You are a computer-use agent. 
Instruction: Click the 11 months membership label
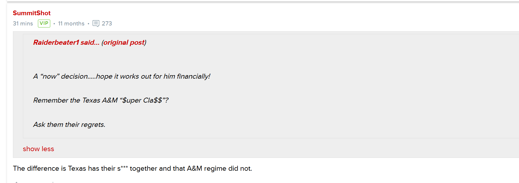click(x=71, y=23)
